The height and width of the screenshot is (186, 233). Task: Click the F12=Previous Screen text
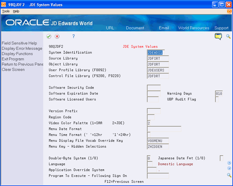[x=124, y=182]
